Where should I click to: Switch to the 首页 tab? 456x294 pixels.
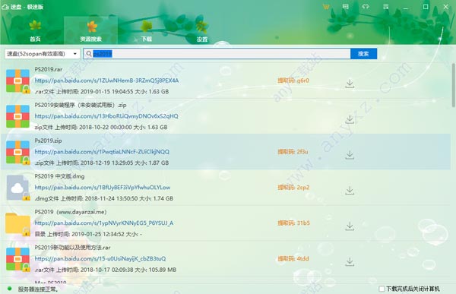tap(35, 31)
